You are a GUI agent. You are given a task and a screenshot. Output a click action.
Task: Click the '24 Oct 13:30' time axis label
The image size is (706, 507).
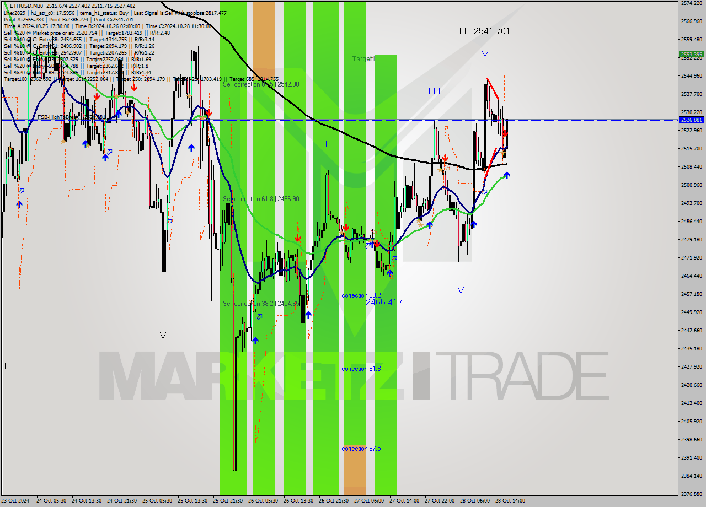[x=87, y=501]
